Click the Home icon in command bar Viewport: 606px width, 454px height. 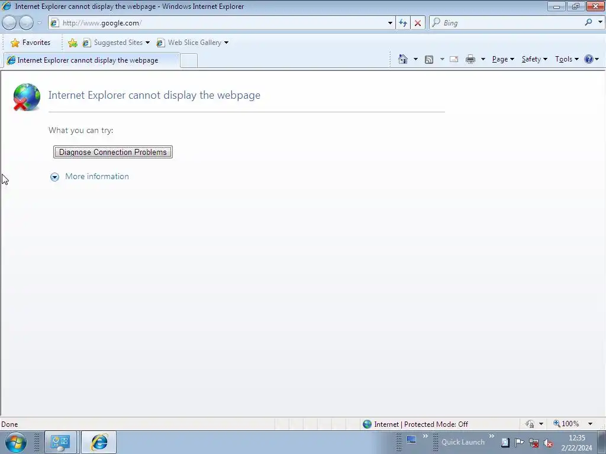click(403, 59)
